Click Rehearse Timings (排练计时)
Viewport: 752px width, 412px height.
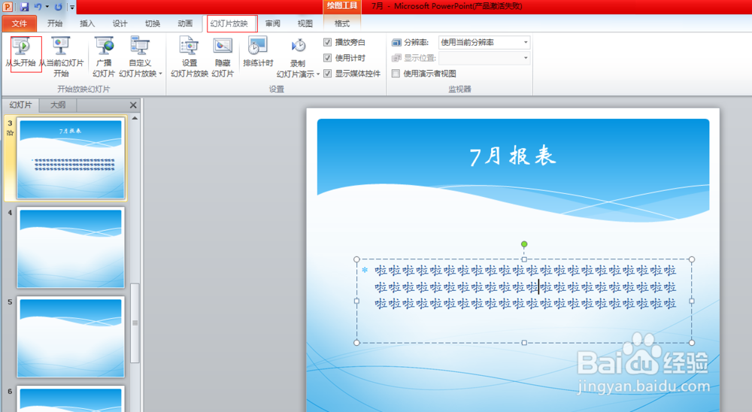pyautogui.click(x=258, y=52)
